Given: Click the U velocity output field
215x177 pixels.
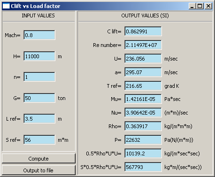Looking at the screenshot, I should tap(143, 59).
